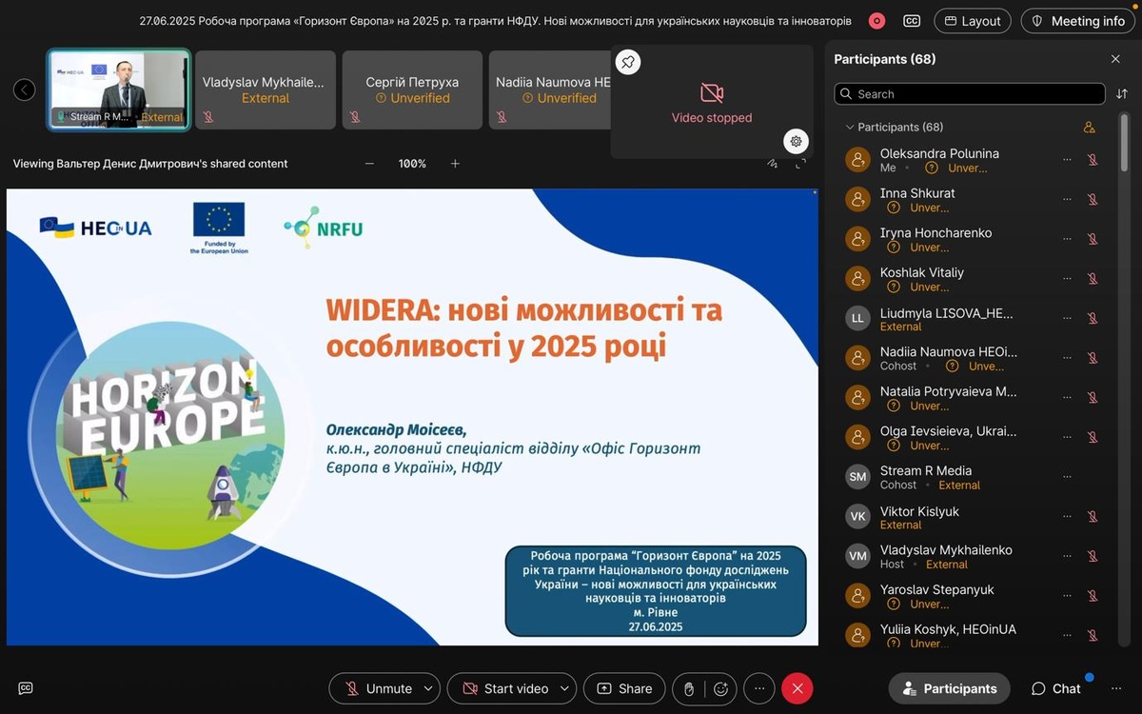Screen dimensions: 1142x714
Task: Open more options for Stream R Media
Action: click(x=1068, y=477)
